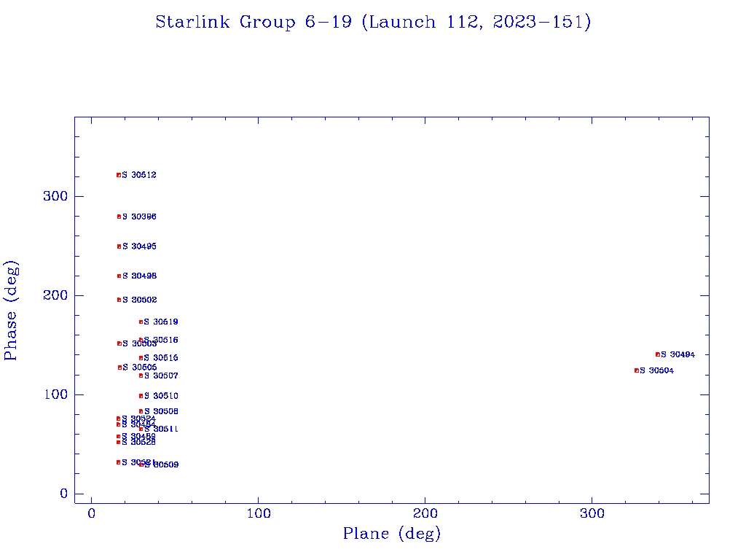Select the S 30507 label
Screen dimensions: 746x560
click(x=161, y=376)
